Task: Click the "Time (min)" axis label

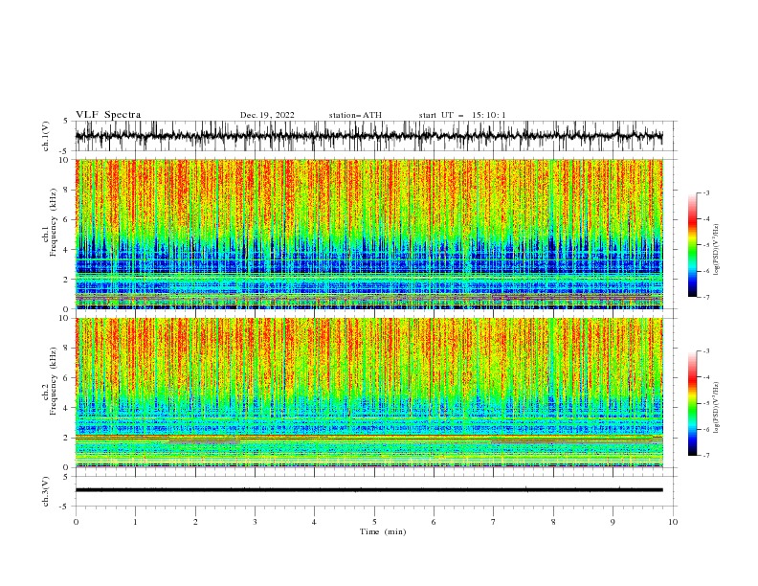Action: [383, 531]
